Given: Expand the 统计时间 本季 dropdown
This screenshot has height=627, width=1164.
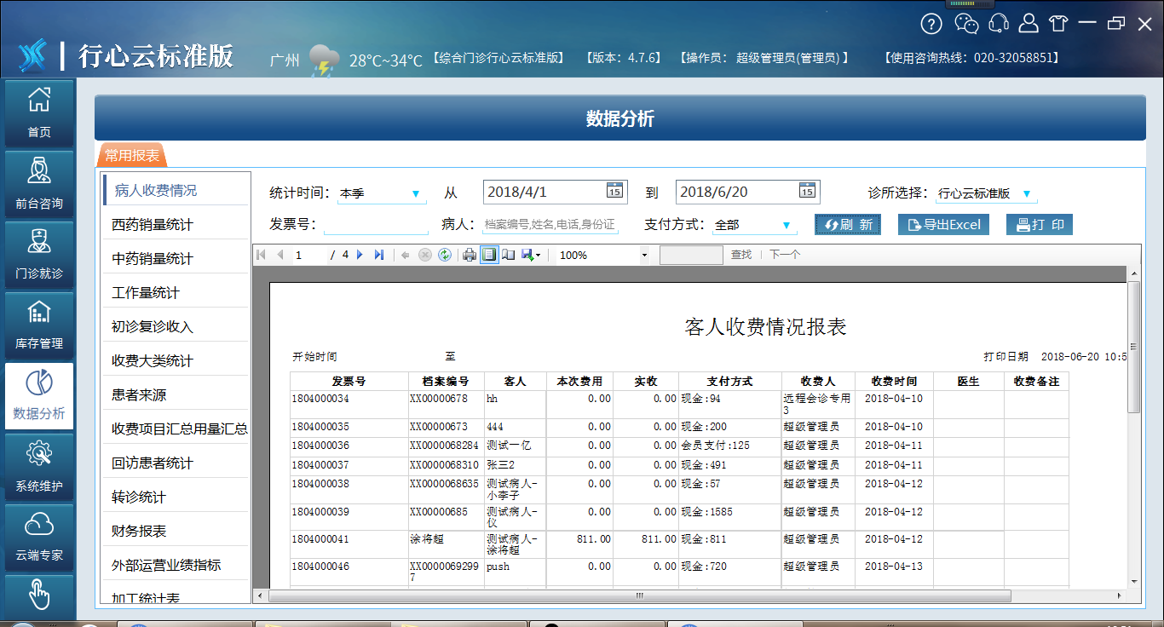Looking at the screenshot, I should (x=416, y=194).
